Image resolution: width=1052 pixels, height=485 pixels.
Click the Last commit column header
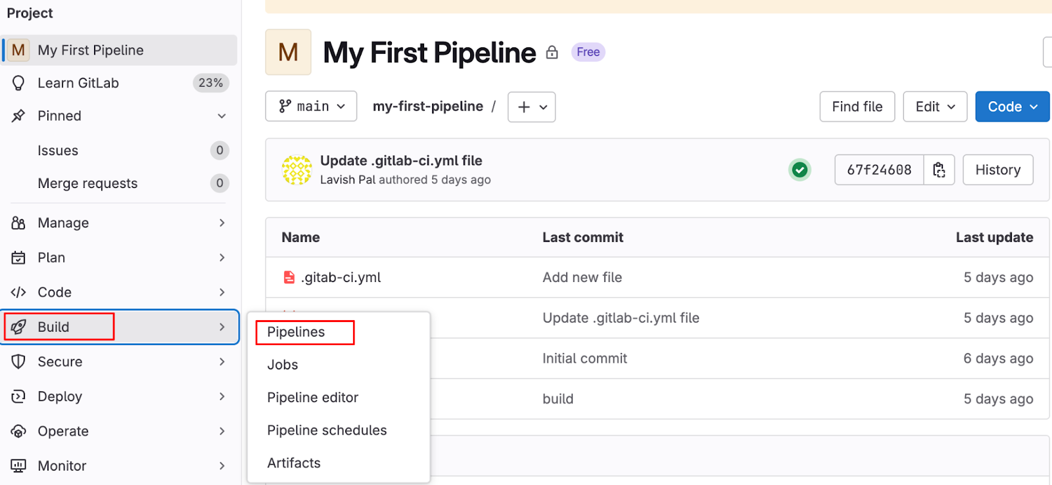click(583, 237)
